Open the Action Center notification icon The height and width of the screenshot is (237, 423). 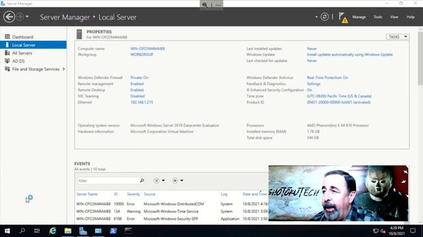[x=412, y=231]
